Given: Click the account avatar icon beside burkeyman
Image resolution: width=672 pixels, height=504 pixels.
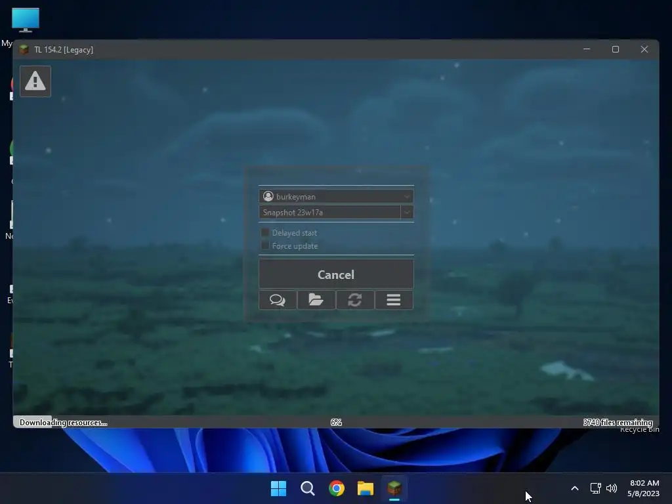Looking at the screenshot, I should pos(268,196).
